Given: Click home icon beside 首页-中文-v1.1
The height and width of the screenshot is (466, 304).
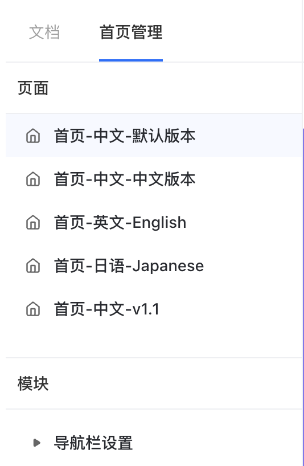Looking at the screenshot, I should (x=33, y=309).
